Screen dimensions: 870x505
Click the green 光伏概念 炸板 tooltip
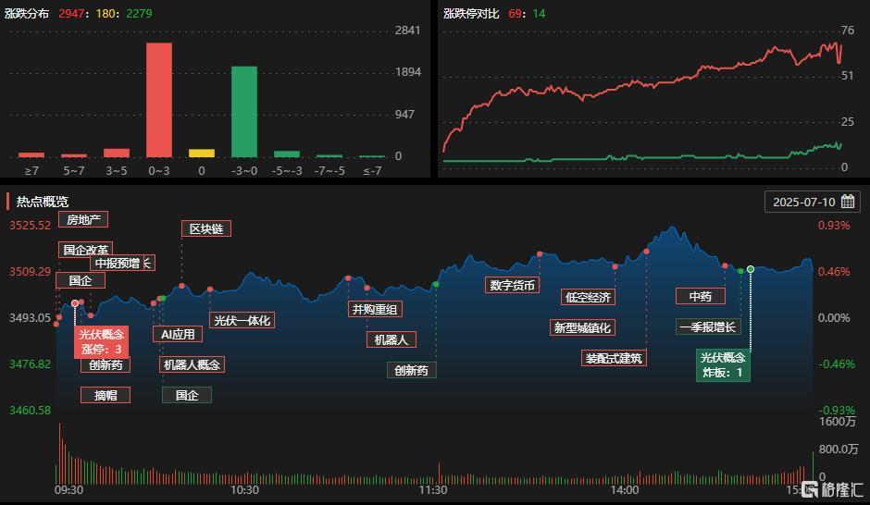tap(723, 364)
